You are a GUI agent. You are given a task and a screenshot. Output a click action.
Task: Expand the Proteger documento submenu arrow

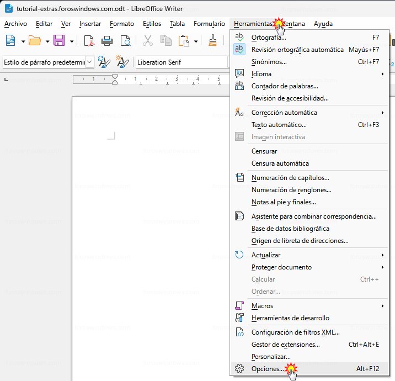coord(382,267)
